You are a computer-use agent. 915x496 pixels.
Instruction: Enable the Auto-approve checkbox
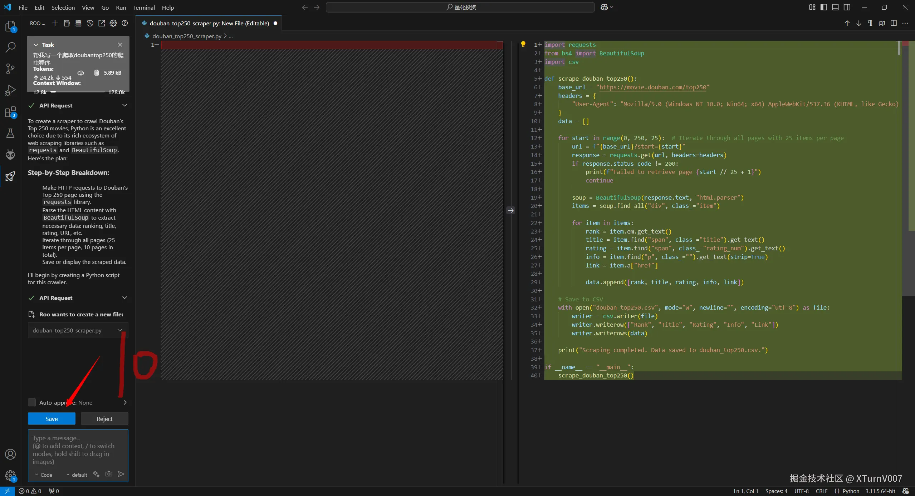coord(32,402)
